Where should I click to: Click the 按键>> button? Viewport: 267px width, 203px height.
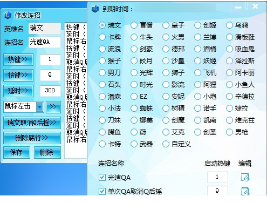pos(18,75)
